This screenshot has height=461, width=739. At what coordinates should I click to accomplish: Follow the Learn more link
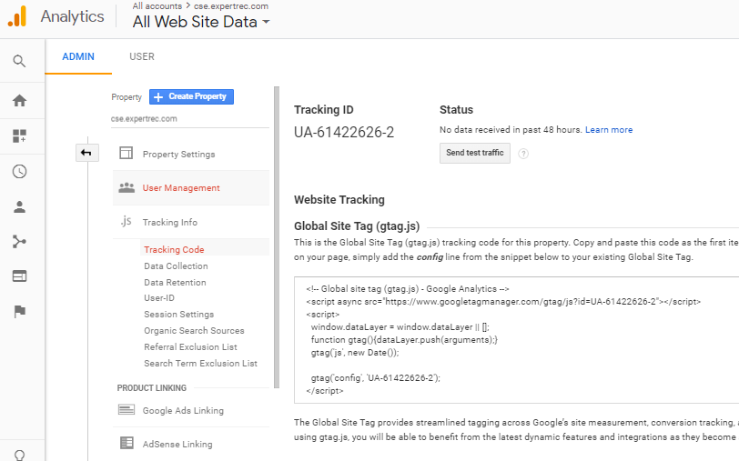click(609, 130)
